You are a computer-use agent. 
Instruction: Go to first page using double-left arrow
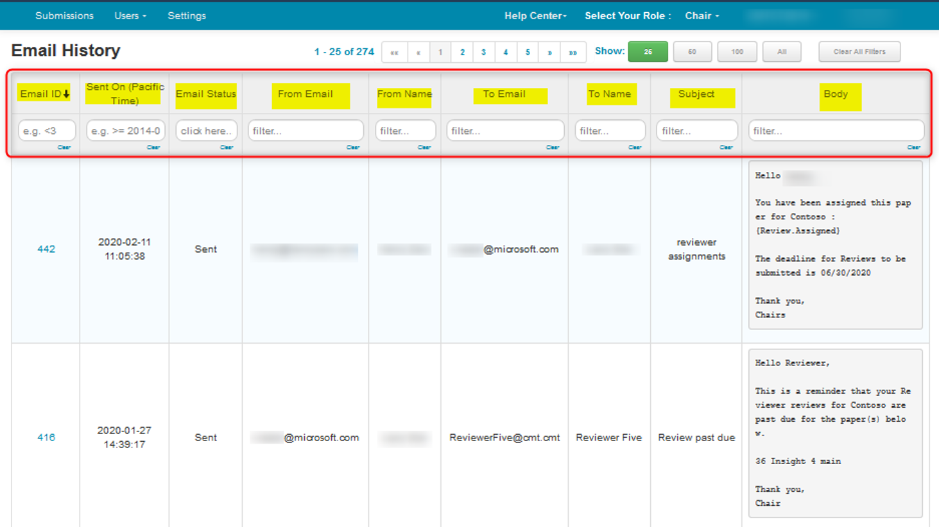click(394, 52)
